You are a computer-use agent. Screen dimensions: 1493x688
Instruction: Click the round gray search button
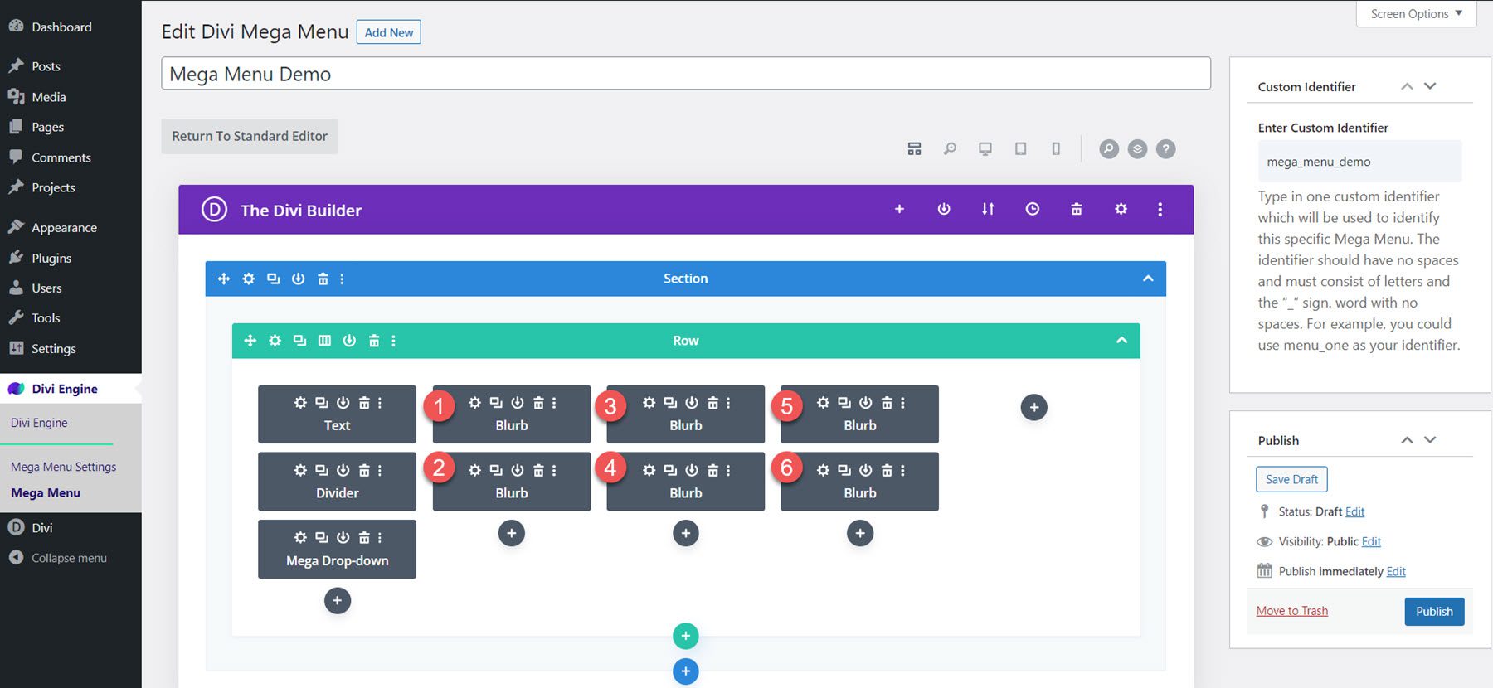(1109, 149)
